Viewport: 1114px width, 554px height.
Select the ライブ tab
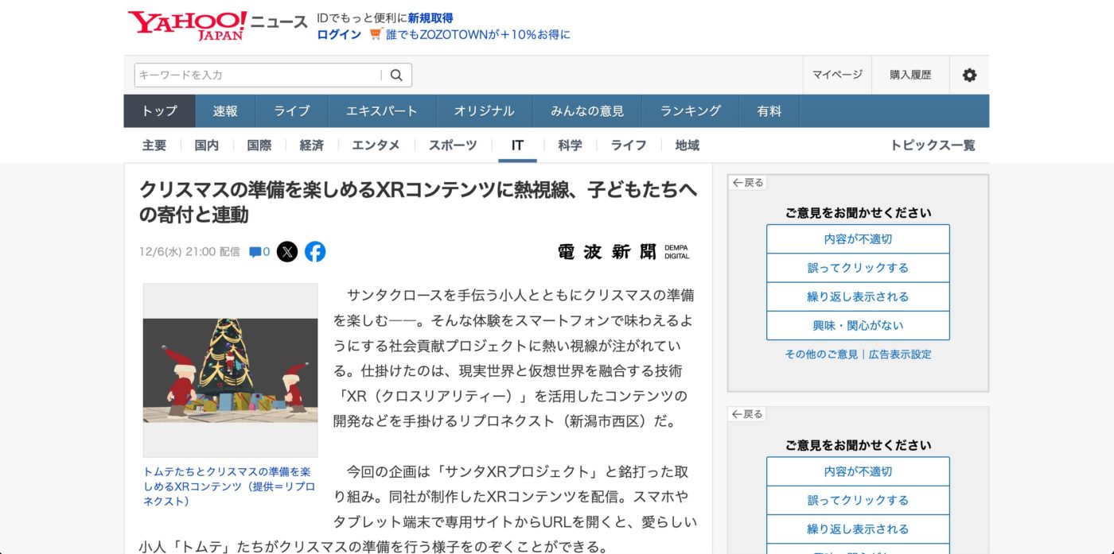pos(292,111)
